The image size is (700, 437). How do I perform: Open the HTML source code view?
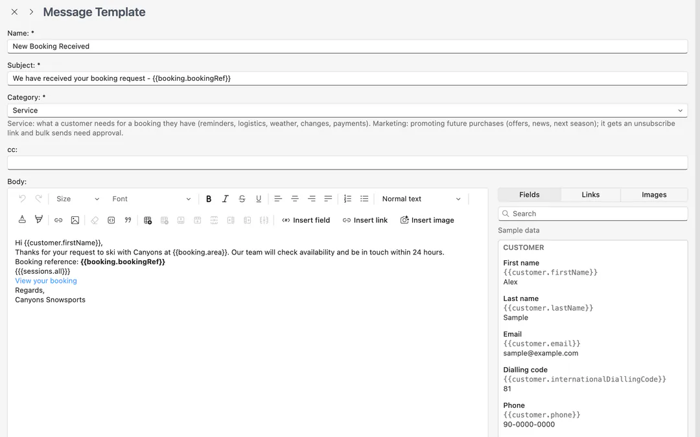(111, 220)
